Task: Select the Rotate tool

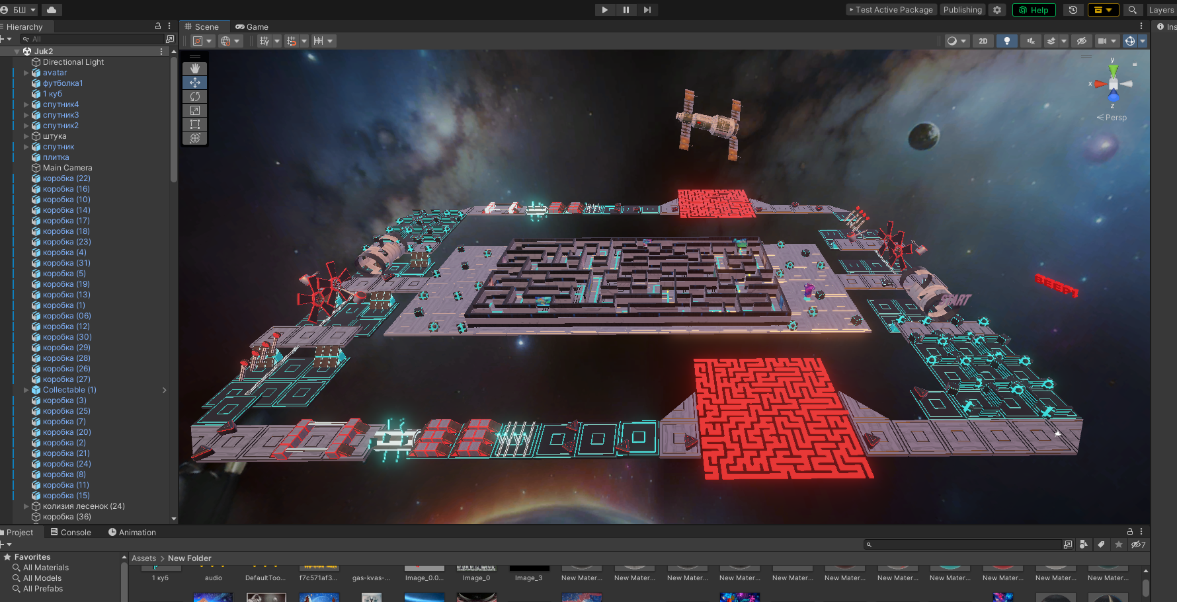Action: pos(195,96)
